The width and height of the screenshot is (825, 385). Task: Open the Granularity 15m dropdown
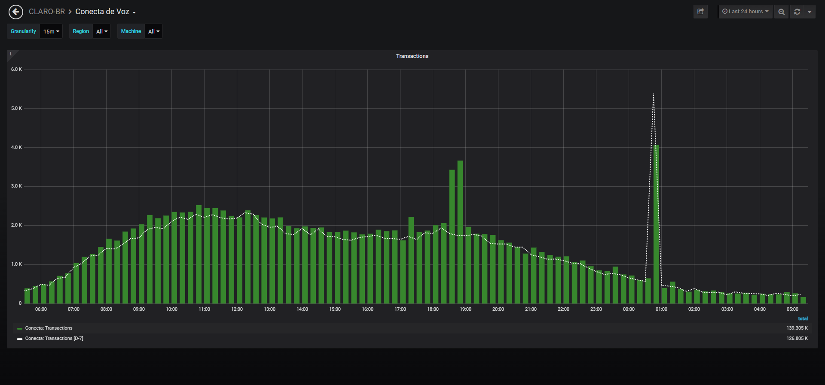tap(51, 31)
